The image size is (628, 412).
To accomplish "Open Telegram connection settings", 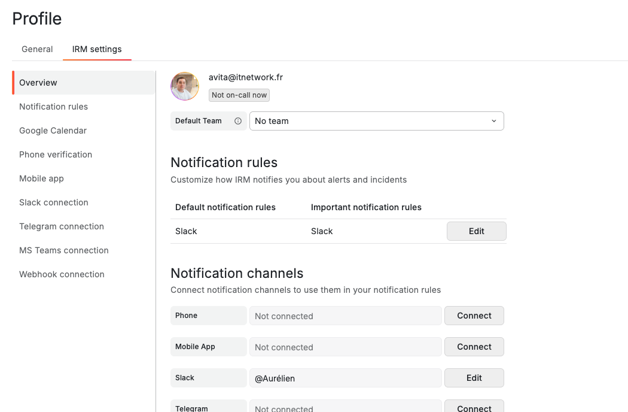I will [x=61, y=226].
